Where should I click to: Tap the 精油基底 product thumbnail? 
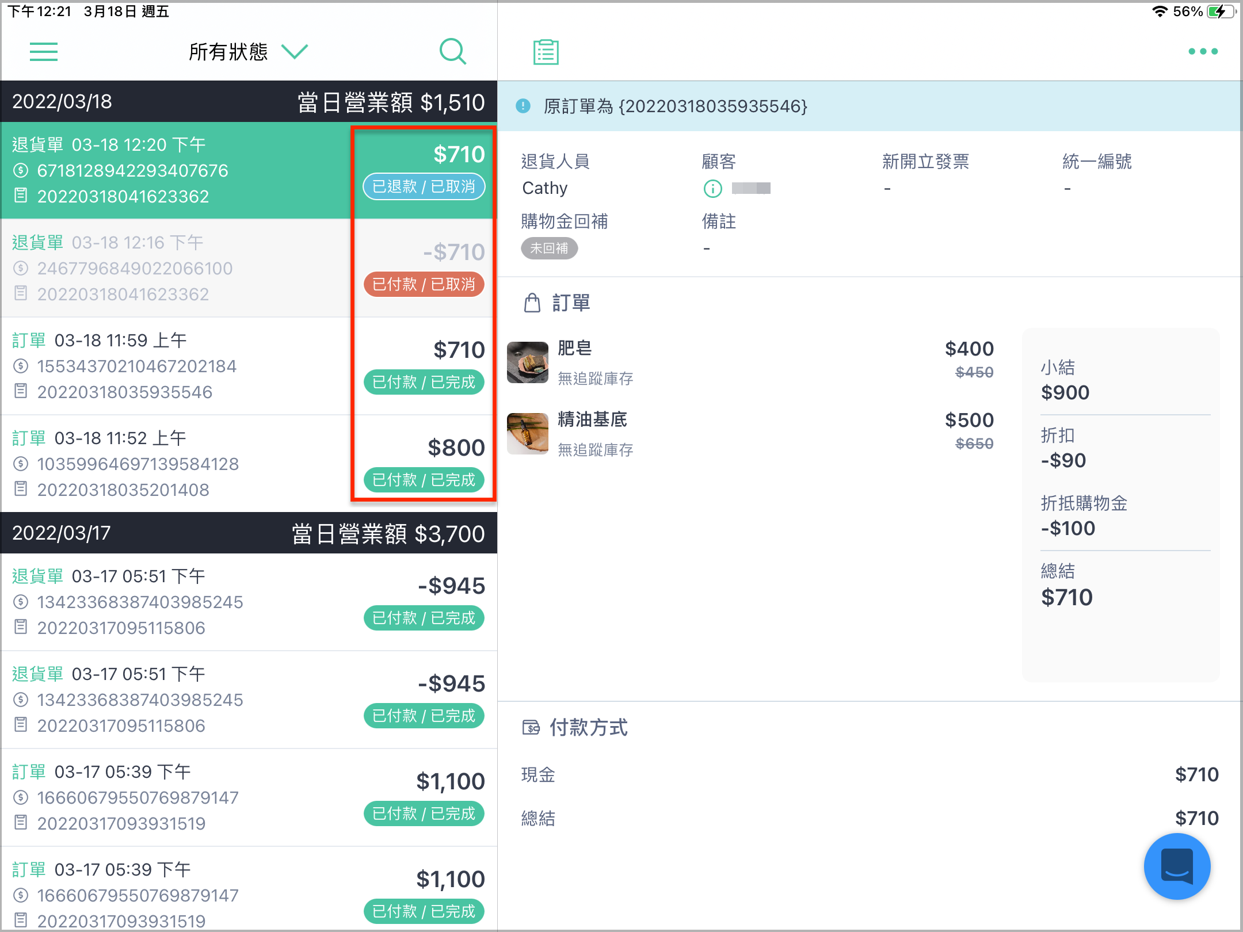pyautogui.click(x=528, y=434)
